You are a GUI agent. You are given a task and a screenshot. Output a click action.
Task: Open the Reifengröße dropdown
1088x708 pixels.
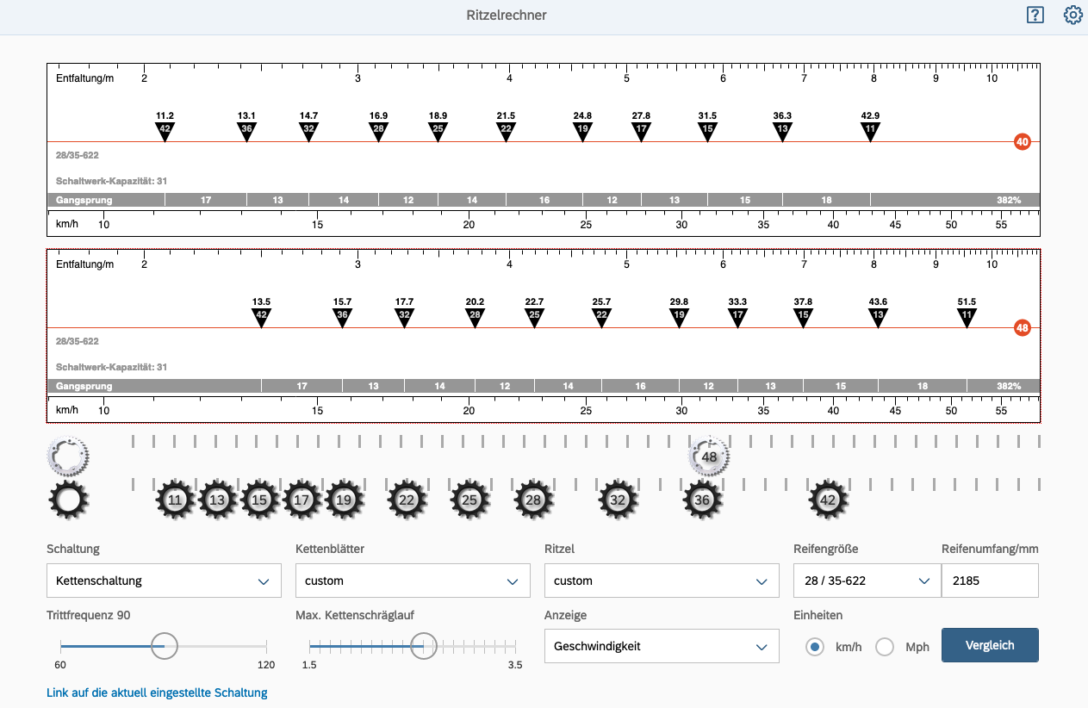867,581
